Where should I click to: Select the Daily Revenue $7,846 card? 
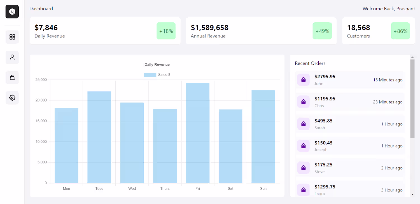tap(105, 31)
